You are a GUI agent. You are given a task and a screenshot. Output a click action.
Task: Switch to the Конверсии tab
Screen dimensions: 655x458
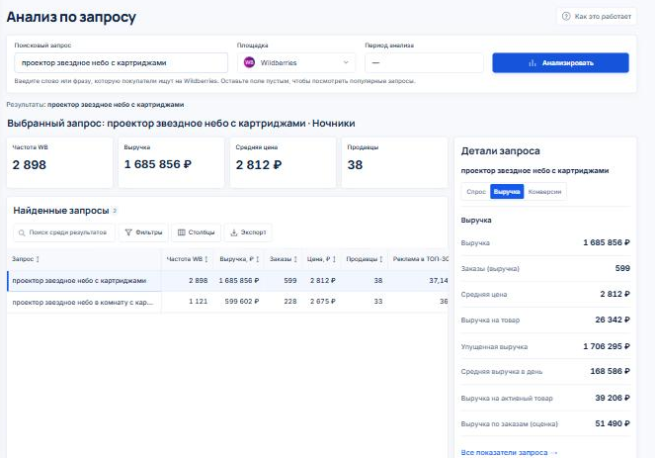click(x=544, y=192)
